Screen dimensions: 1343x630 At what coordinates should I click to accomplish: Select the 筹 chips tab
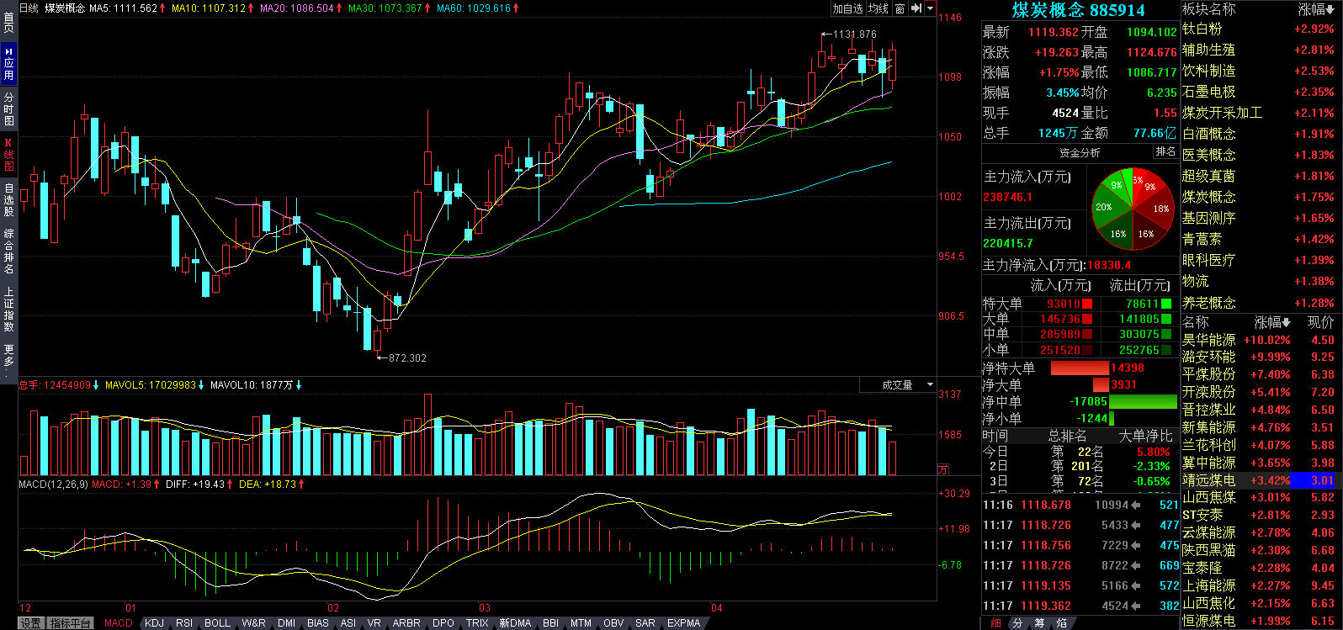tap(1039, 623)
